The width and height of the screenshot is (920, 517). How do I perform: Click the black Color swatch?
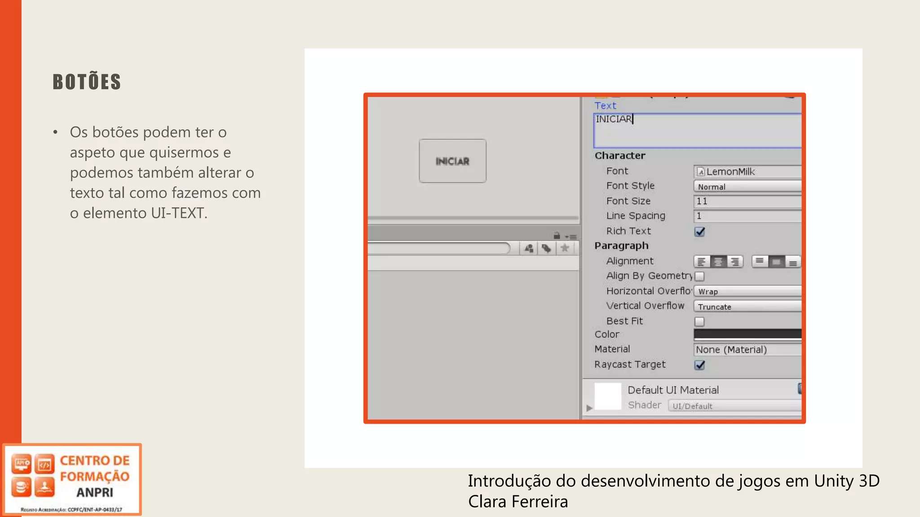point(747,333)
